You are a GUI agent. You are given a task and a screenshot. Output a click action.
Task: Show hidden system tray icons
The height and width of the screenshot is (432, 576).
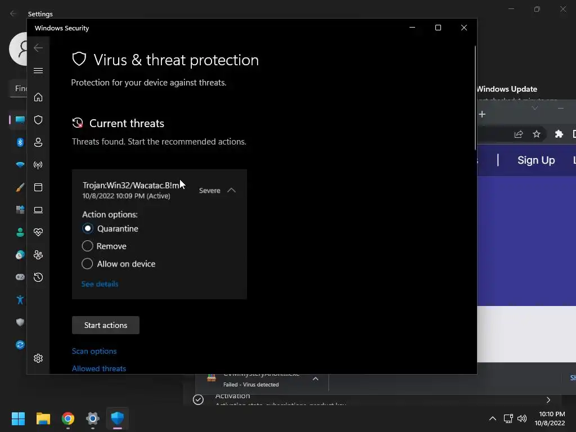tap(493, 418)
